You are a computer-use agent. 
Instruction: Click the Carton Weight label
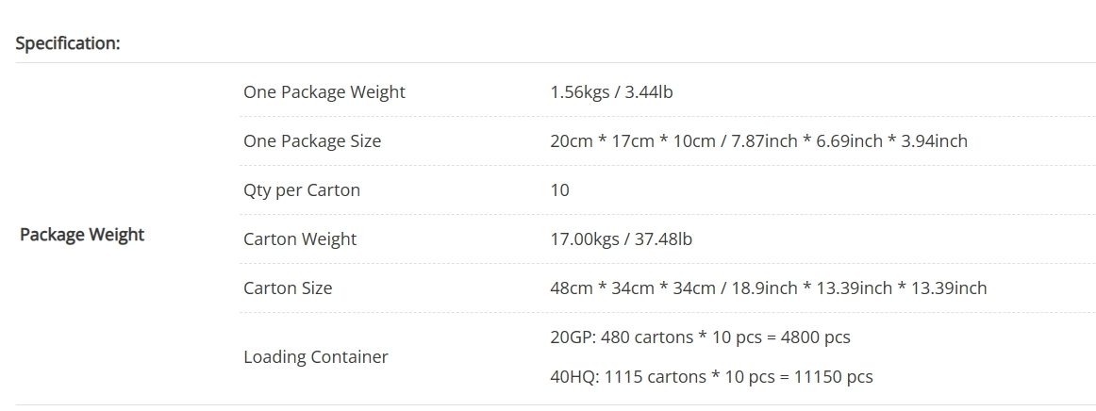coord(300,239)
